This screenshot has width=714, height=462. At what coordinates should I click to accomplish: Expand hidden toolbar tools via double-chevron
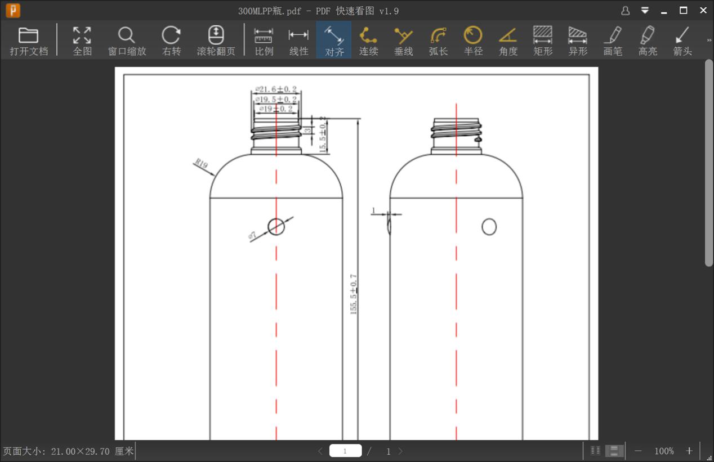pos(708,40)
